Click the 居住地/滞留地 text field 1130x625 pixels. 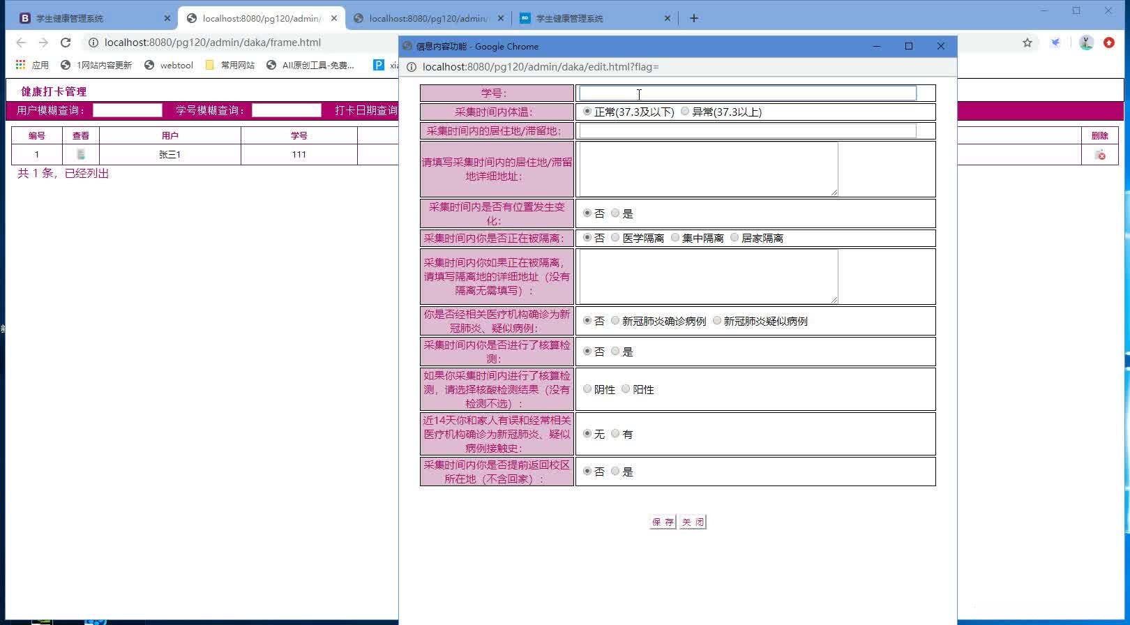tap(748, 130)
